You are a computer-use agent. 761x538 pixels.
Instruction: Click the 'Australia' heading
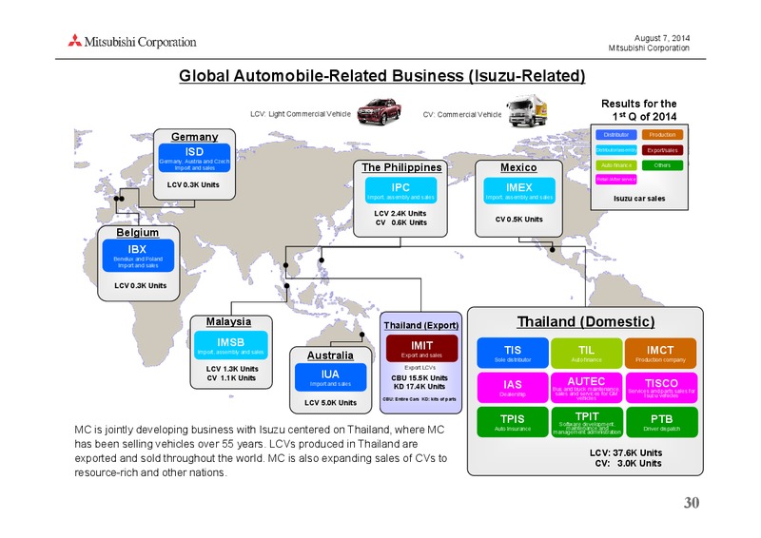coord(330,355)
